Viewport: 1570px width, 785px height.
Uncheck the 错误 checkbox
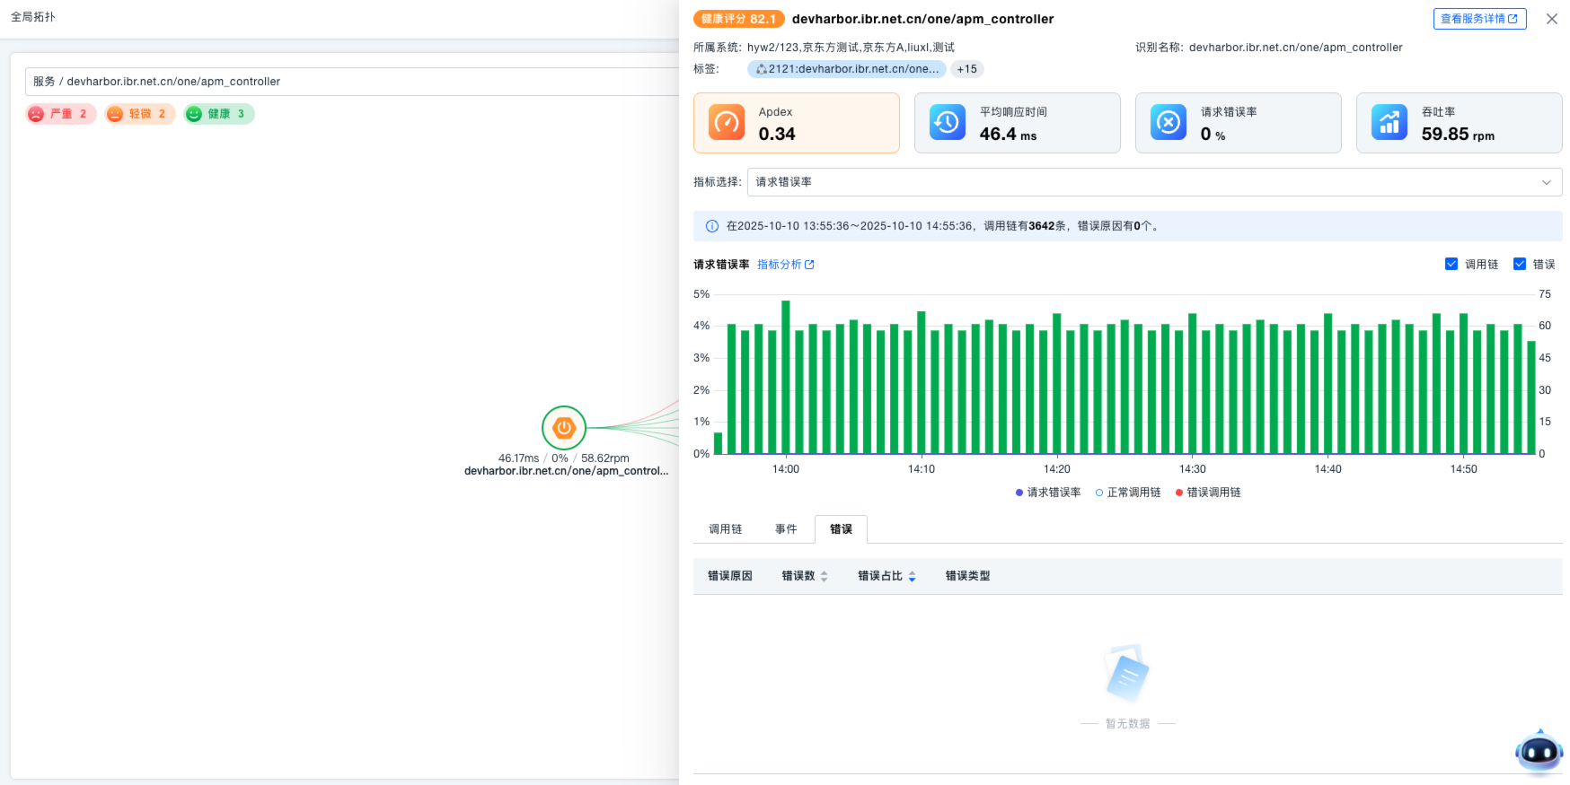click(1520, 264)
